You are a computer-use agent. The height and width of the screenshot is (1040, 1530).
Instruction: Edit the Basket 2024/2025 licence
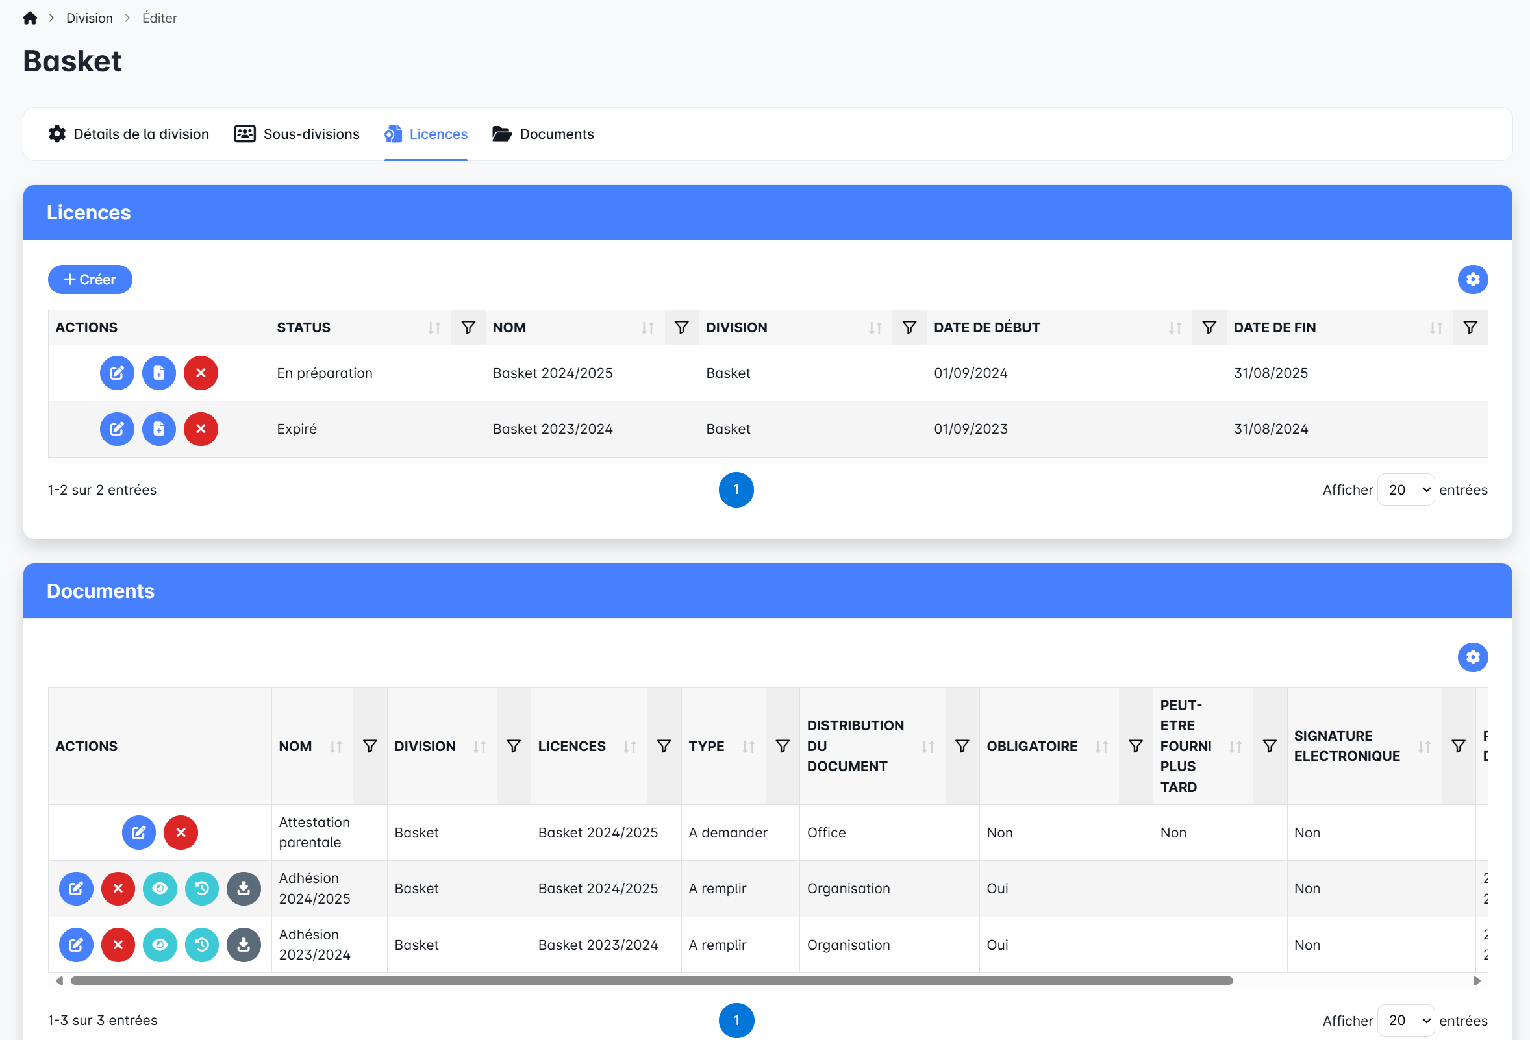(116, 373)
